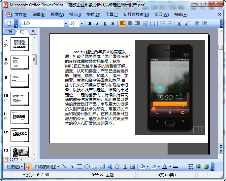Apply the line color

pos(153,166)
